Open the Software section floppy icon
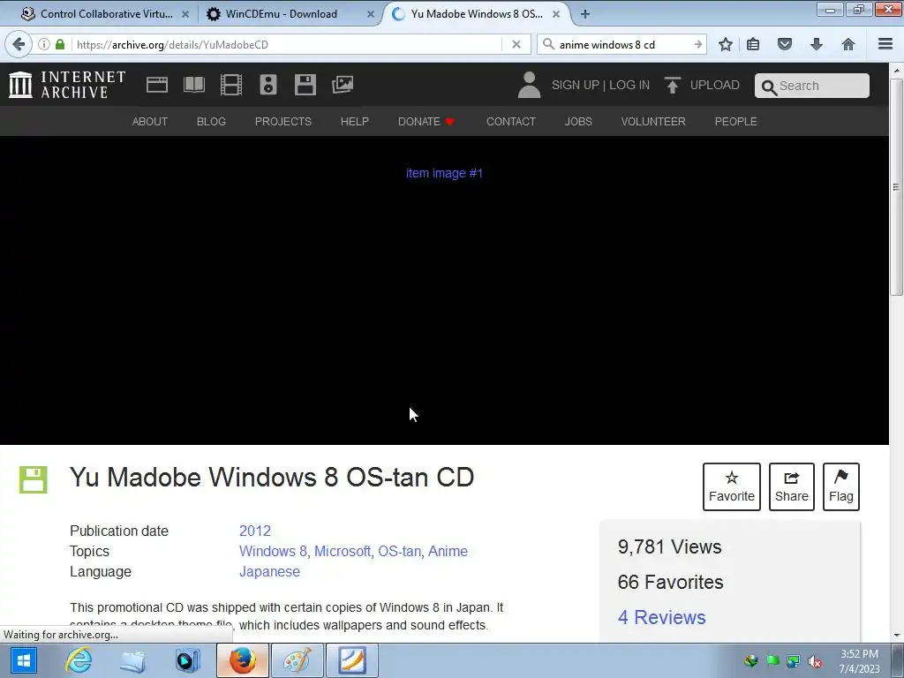Image resolution: width=904 pixels, height=678 pixels. pos(305,85)
